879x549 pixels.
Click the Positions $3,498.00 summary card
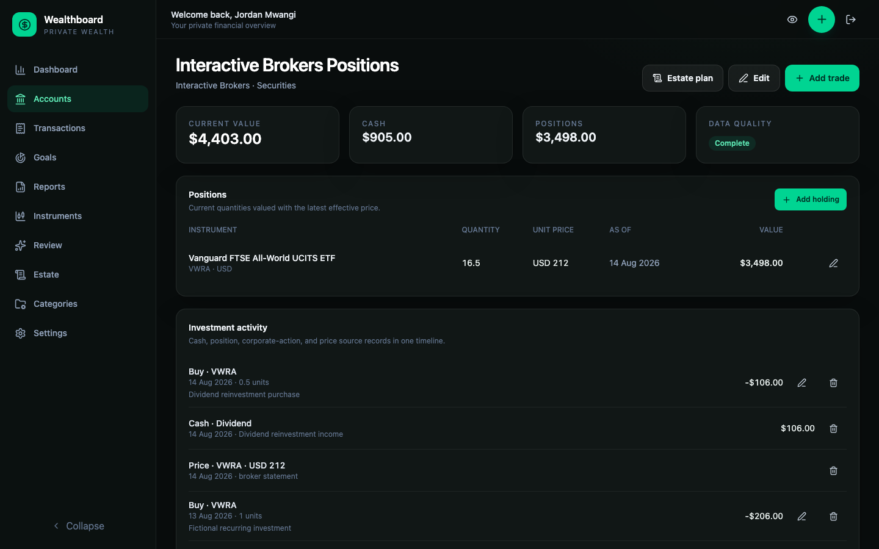604,135
